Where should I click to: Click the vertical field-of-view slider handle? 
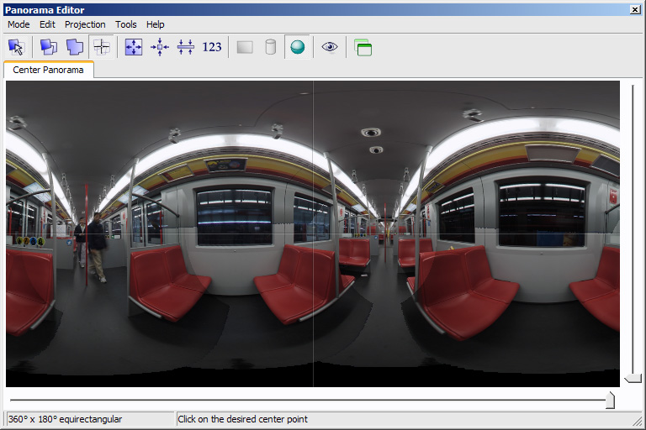[633, 378]
